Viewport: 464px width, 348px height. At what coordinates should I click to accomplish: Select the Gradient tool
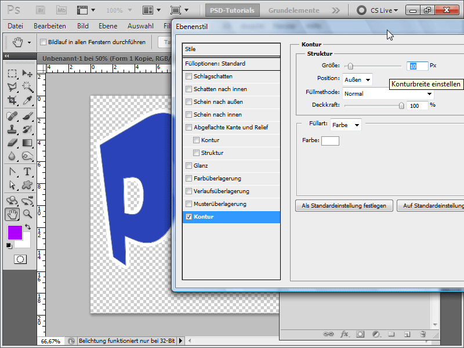click(27, 143)
